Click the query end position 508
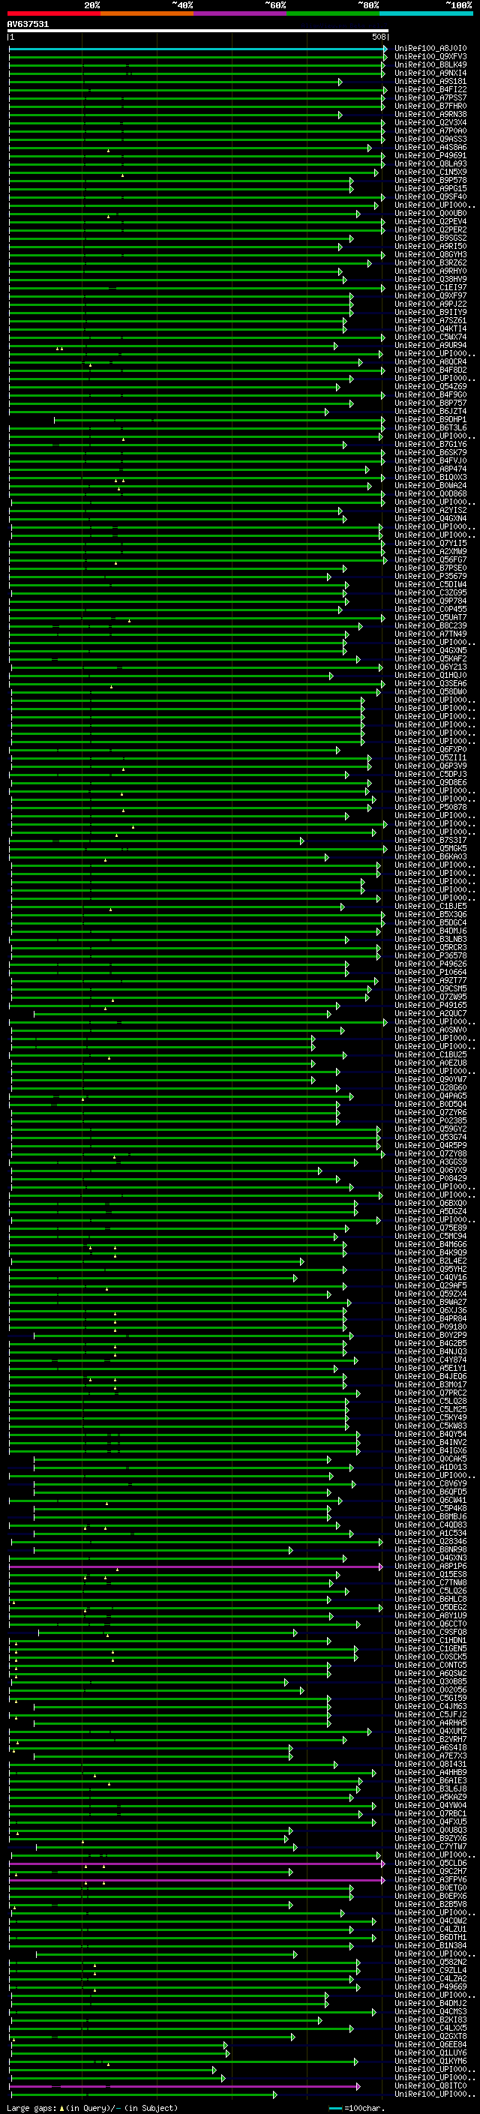 coord(379,37)
